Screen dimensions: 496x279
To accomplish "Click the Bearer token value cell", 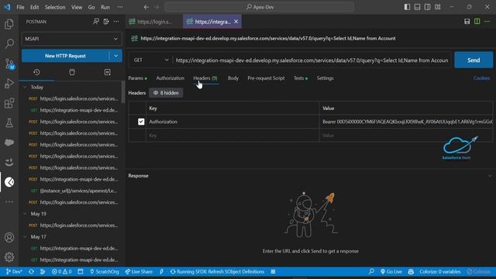I will pyautogui.click(x=406, y=122).
